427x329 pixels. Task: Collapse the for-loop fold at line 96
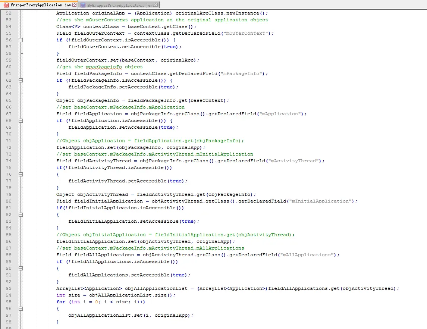click(21, 308)
